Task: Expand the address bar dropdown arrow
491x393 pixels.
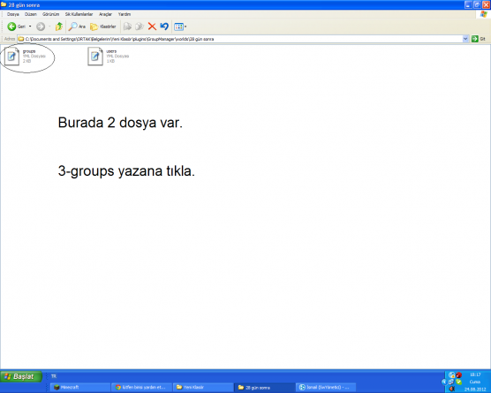Action: point(465,39)
